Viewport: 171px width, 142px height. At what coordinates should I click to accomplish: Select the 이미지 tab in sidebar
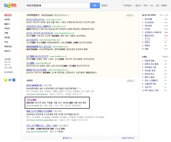point(7,28)
